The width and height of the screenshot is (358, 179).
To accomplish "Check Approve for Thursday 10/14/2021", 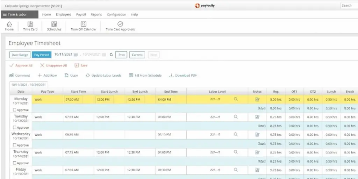I will coord(15,163).
